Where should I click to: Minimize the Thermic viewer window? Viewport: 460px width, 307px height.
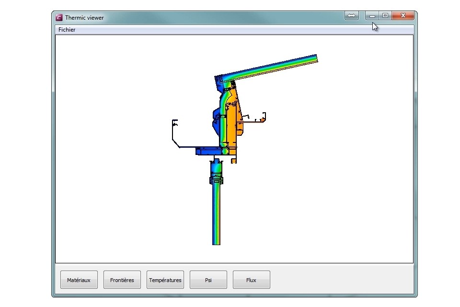point(372,15)
